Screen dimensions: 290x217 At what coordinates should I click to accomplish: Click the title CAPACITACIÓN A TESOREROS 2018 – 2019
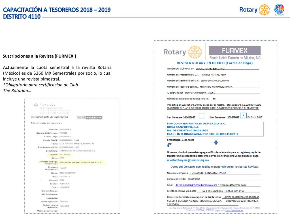point(57,10)
